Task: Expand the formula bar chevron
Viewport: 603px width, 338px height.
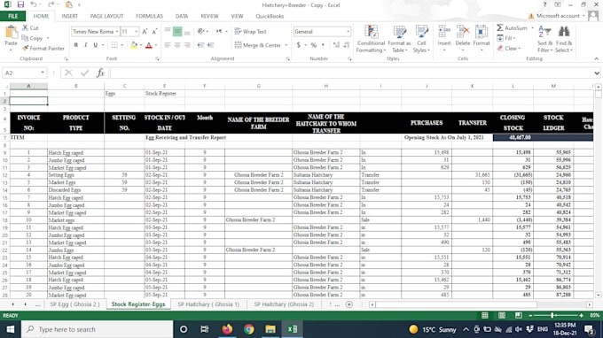Action: click(597, 73)
